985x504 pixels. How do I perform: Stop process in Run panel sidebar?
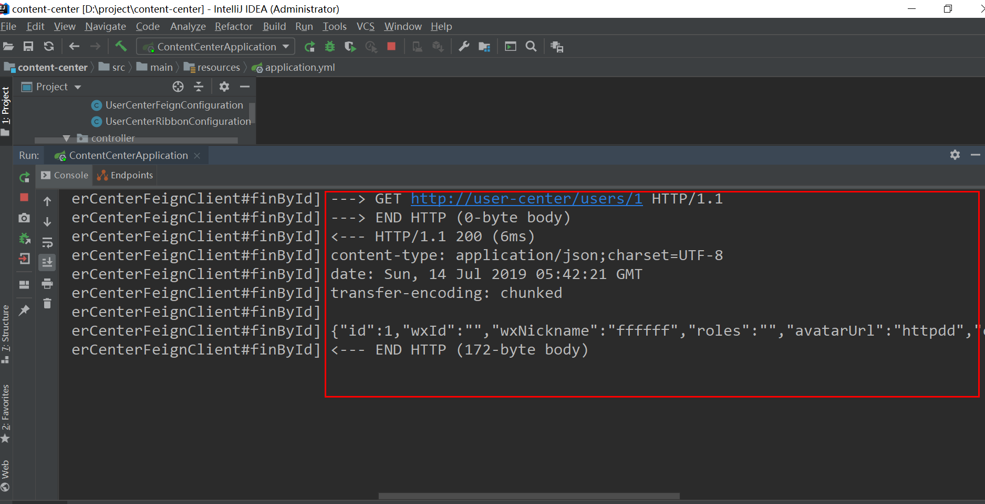pyautogui.click(x=24, y=197)
